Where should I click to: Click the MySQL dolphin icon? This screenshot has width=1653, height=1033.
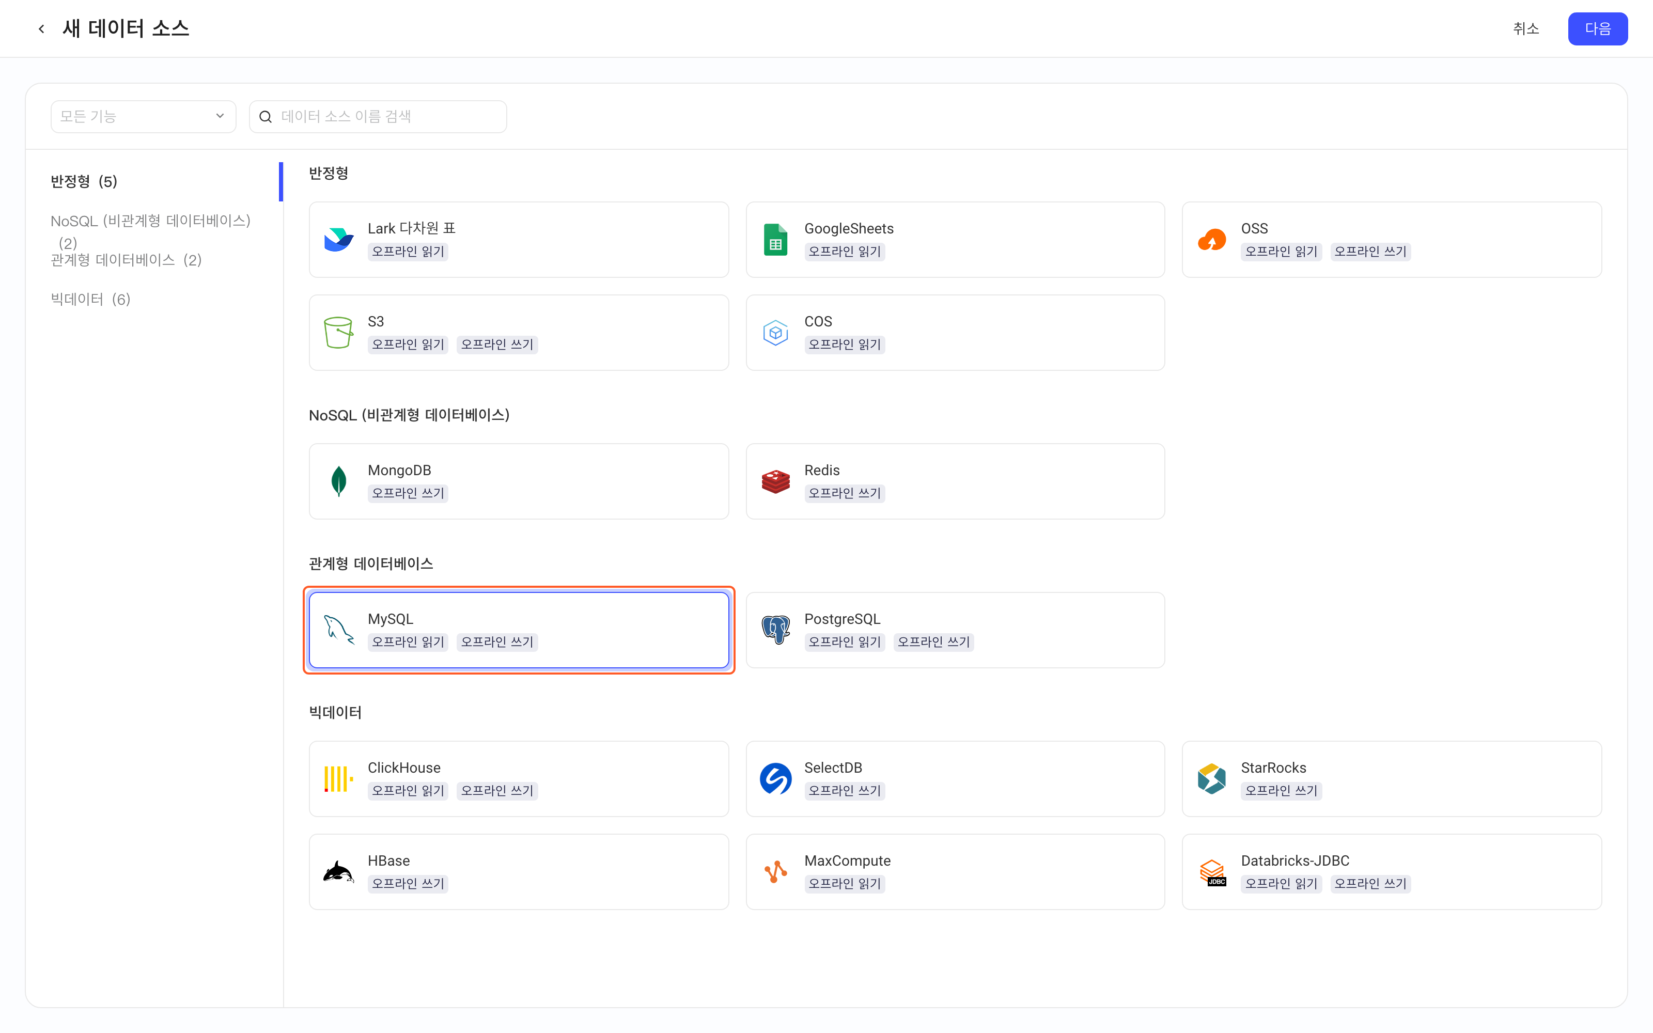pyautogui.click(x=338, y=630)
